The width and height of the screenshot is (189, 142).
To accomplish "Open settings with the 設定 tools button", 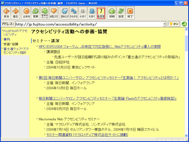I will (121, 13).
